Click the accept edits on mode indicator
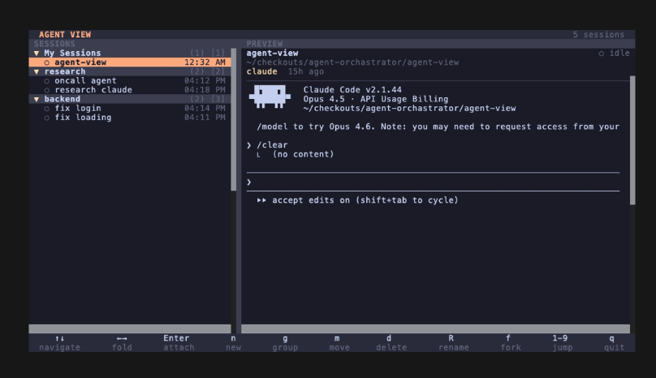The image size is (656, 378). point(358,200)
